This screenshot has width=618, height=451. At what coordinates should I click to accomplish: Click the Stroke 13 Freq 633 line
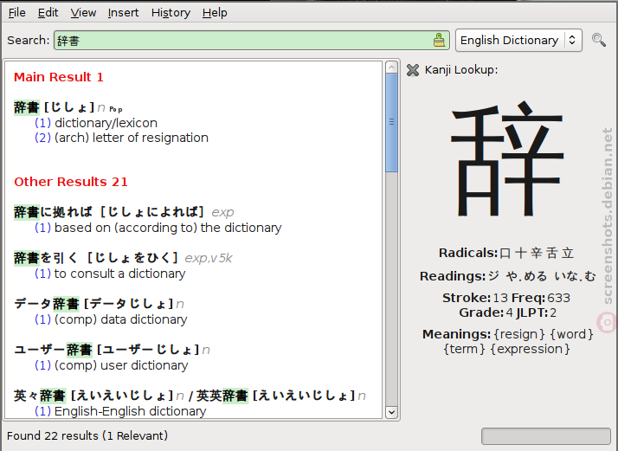[506, 298]
